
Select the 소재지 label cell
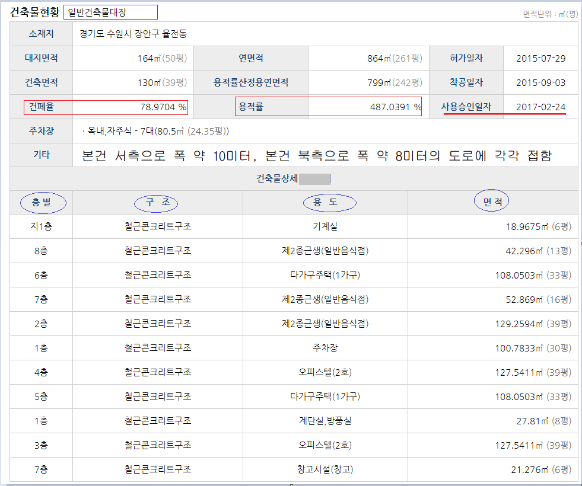[41, 34]
